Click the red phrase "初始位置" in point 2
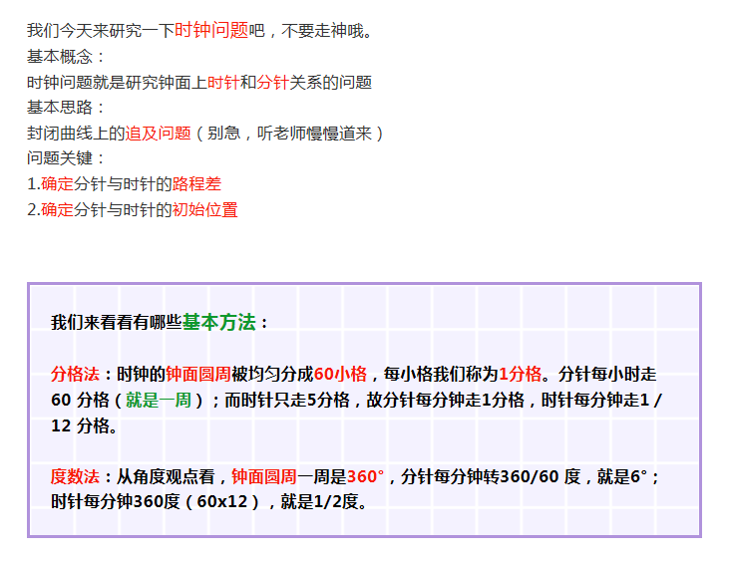 click(205, 210)
